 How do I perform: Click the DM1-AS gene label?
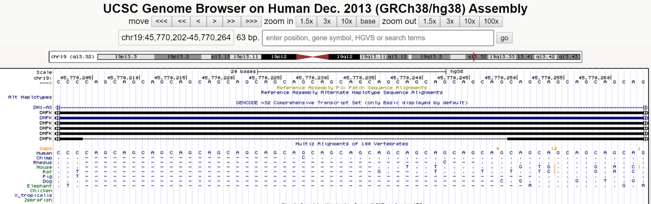click(x=43, y=108)
